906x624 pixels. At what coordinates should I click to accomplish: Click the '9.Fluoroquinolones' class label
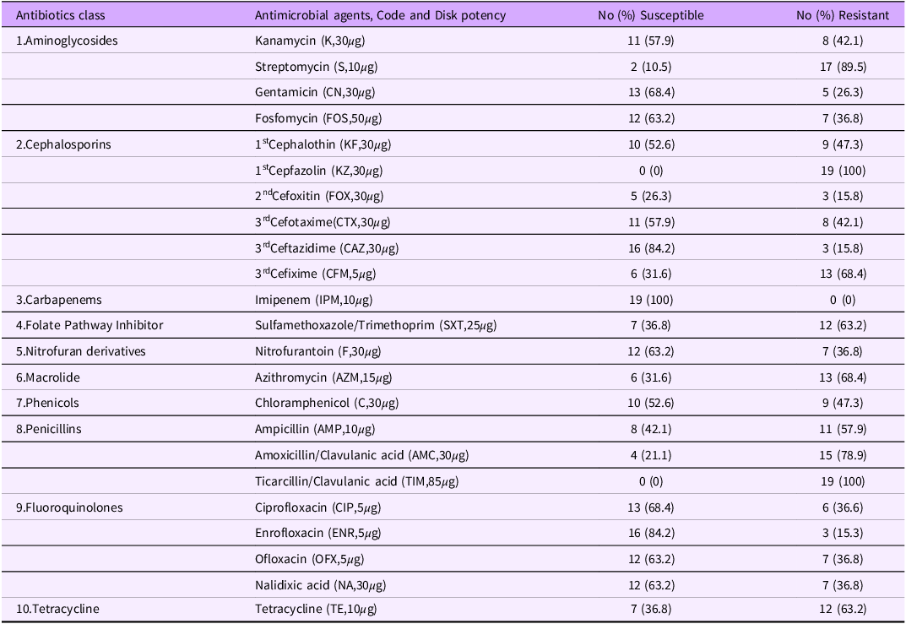[69, 507]
